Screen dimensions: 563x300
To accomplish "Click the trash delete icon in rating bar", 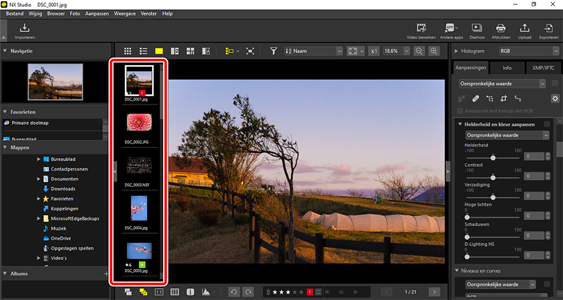I will click(x=268, y=292).
